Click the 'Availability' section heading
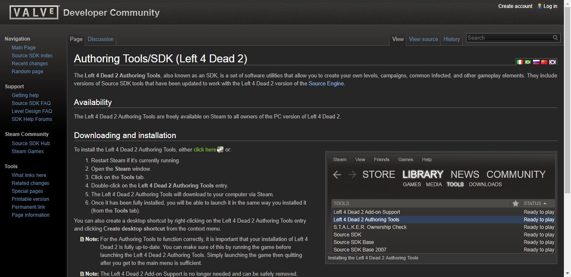 pyautogui.click(x=93, y=103)
